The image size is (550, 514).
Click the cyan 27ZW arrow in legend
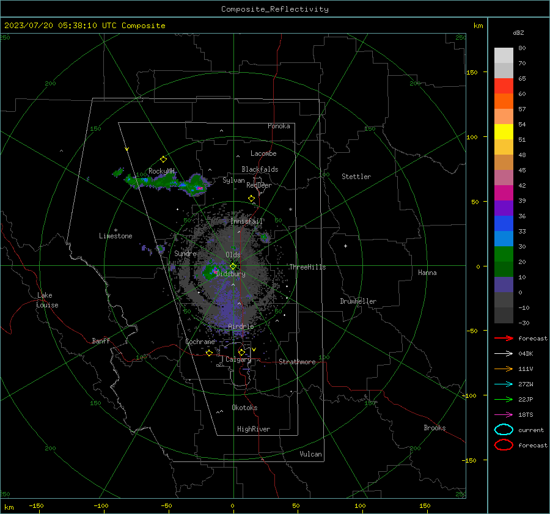tap(504, 384)
